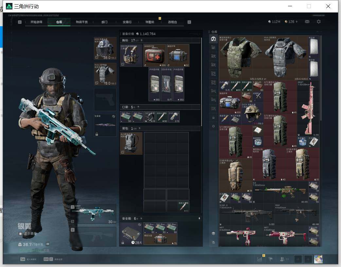
Task: Open the bar chart icon in the bottom bar
Action: click(x=260, y=259)
